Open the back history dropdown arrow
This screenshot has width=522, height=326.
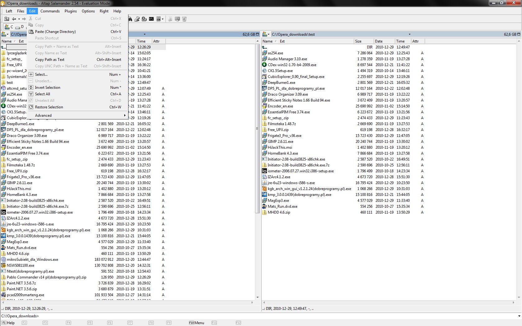point(19,19)
